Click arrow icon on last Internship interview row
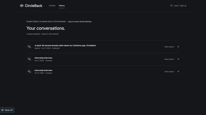 178,72
